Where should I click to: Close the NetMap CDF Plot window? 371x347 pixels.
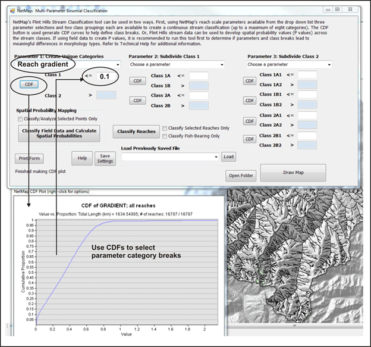tap(222, 192)
